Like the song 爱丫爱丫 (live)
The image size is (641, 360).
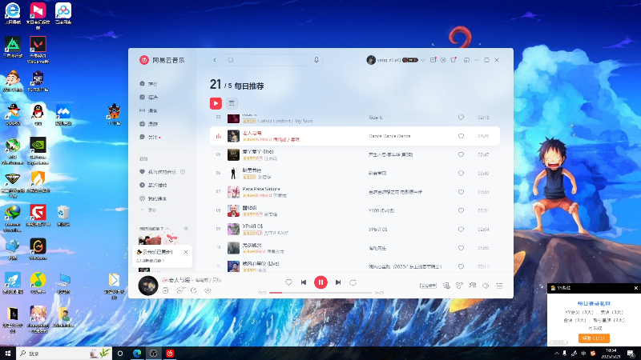point(461,154)
